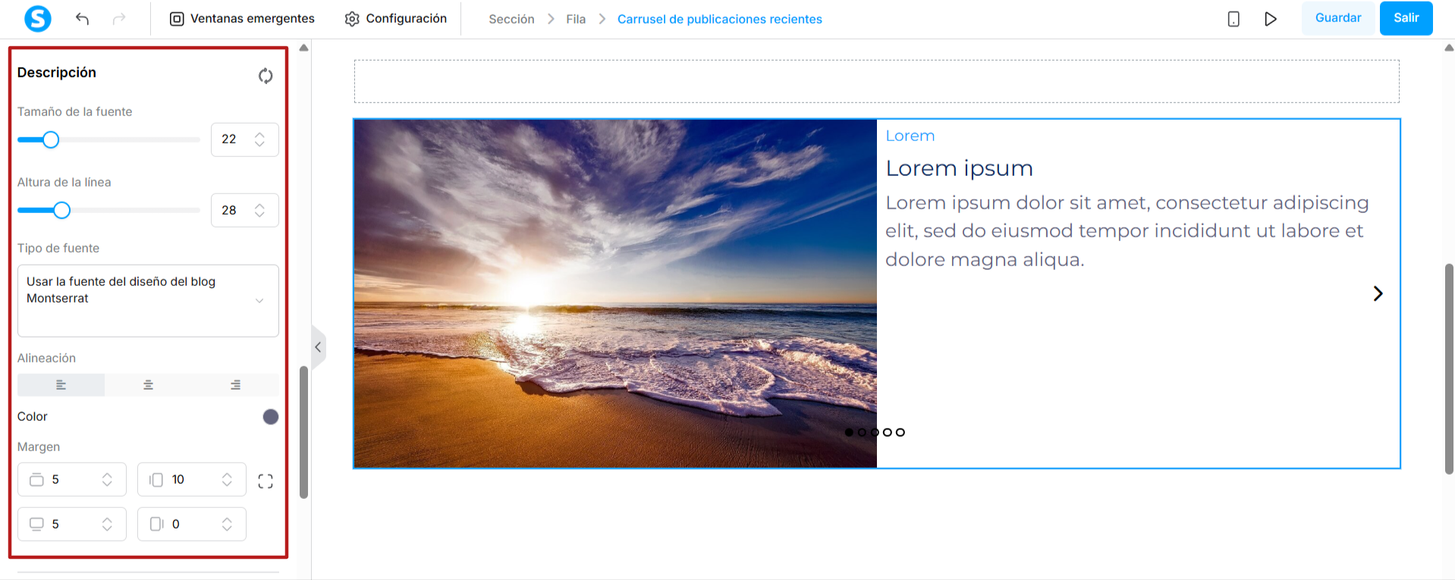The height and width of the screenshot is (580, 1455).
Task: Redo the last undone change
Action: (x=119, y=19)
